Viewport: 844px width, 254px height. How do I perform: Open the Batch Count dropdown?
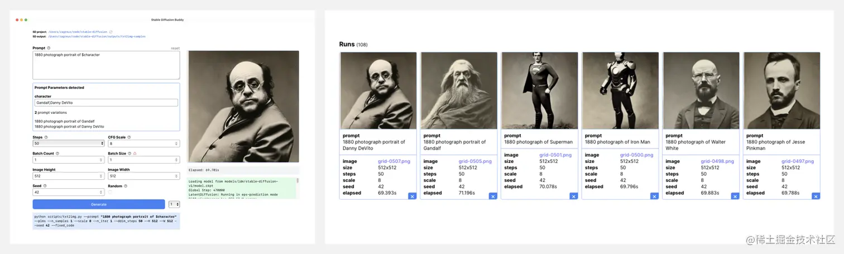[69, 160]
